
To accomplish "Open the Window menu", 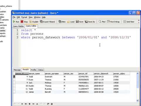I will point(37,17).
